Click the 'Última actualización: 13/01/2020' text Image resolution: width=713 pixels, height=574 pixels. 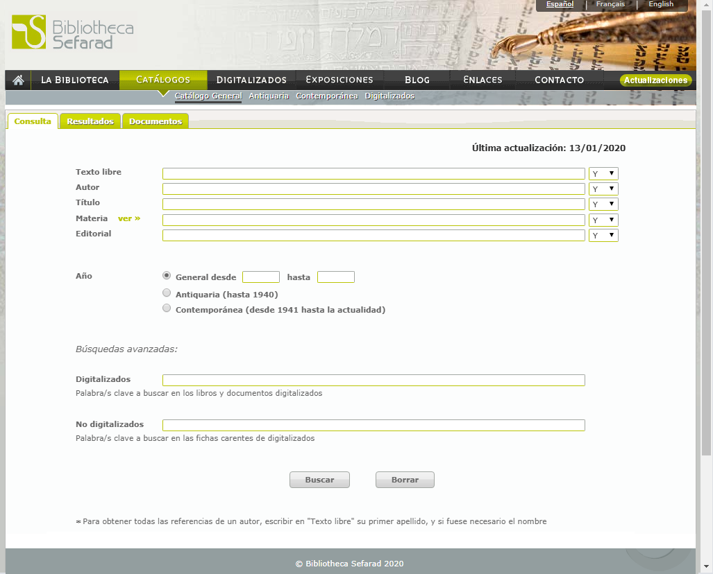[x=548, y=148]
